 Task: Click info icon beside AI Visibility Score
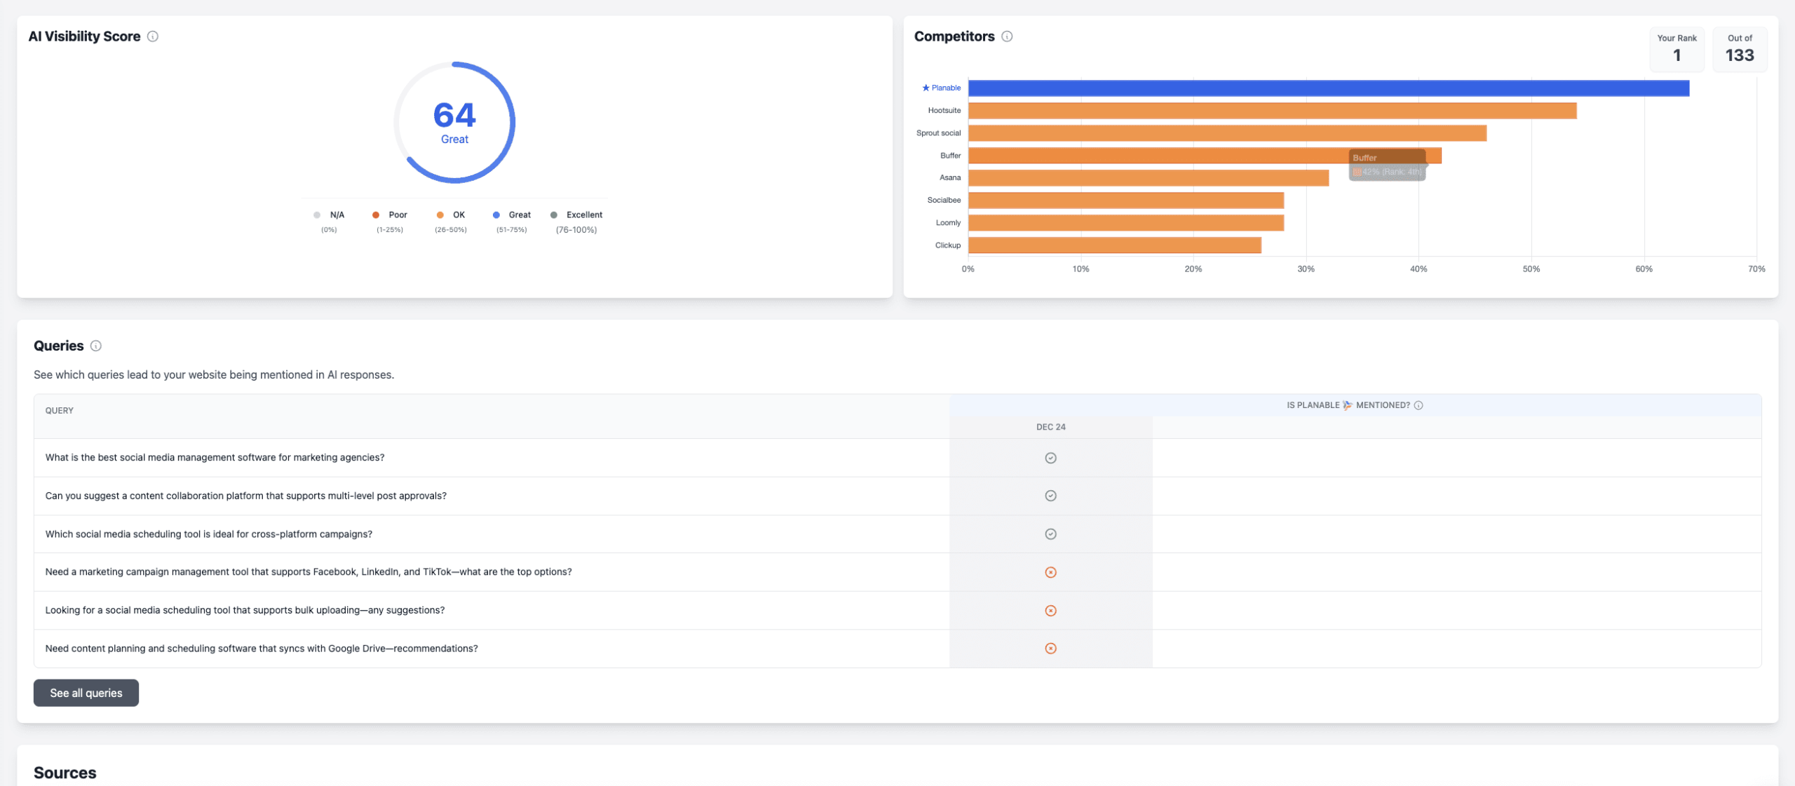pyautogui.click(x=152, y=36)
